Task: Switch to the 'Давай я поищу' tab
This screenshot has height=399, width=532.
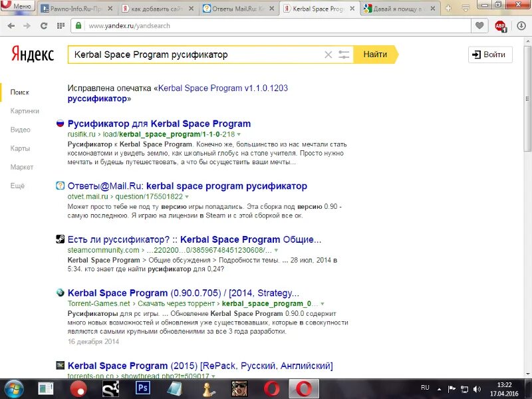Action: point(400,9)
